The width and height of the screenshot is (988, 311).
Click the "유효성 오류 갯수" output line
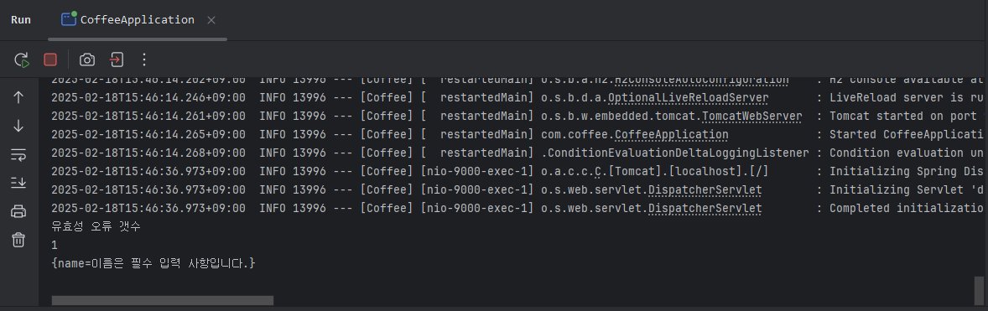coord(96,226)
